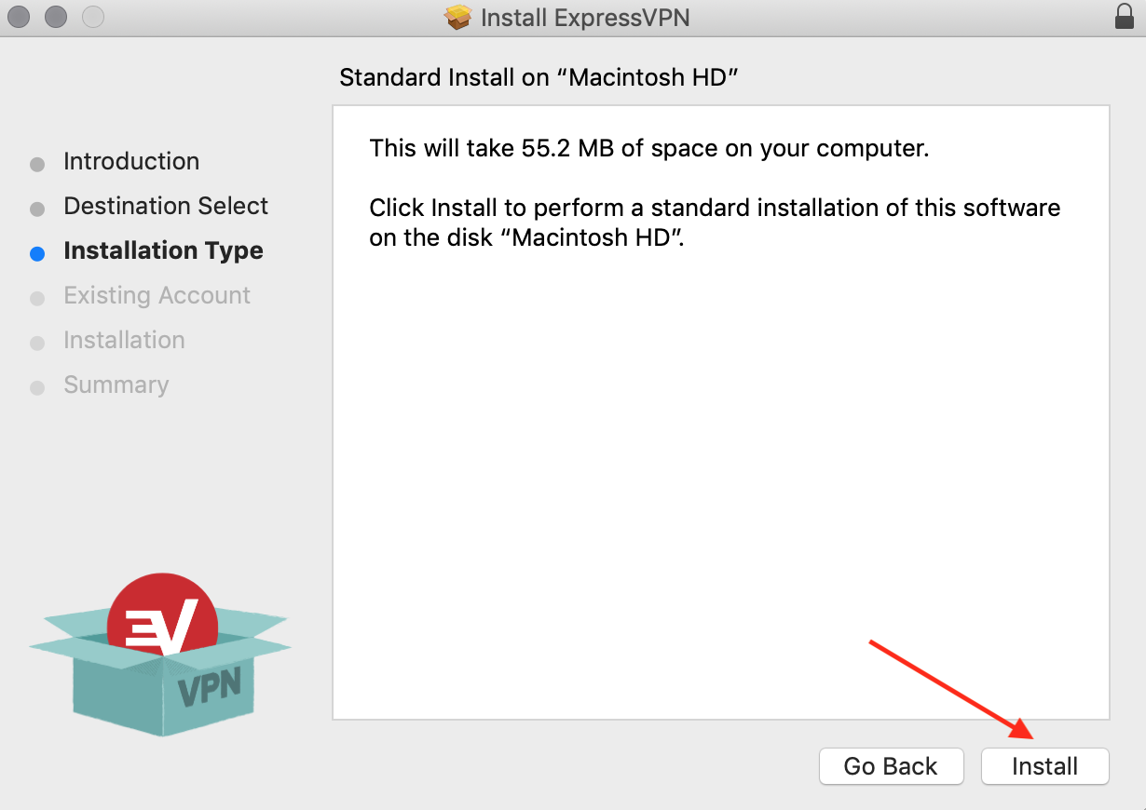1146x810 pixels.
Task: Click the gray bullet beside Introduction
Action: [x=37, y=165]
